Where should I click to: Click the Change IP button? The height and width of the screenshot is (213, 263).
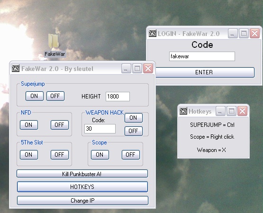coord(82,200)
